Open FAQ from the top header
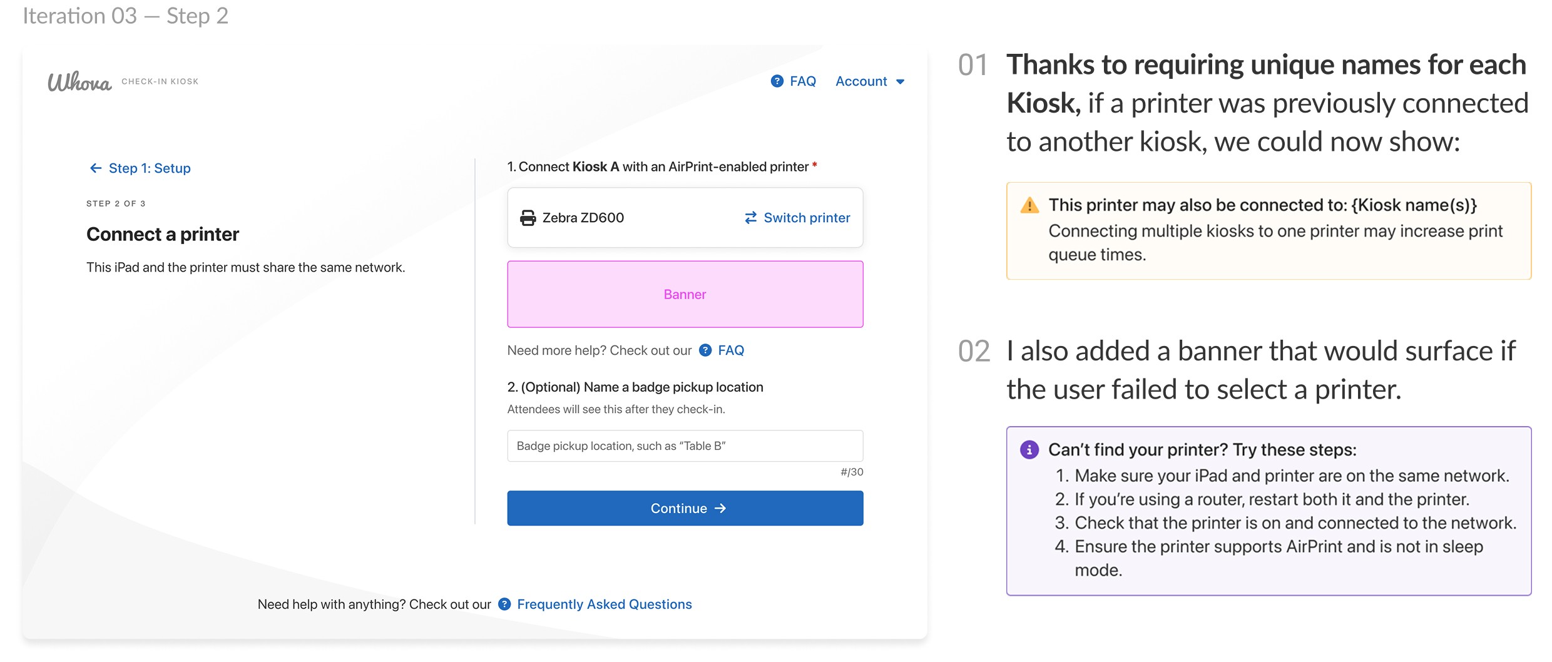 [x=802, y=81]
